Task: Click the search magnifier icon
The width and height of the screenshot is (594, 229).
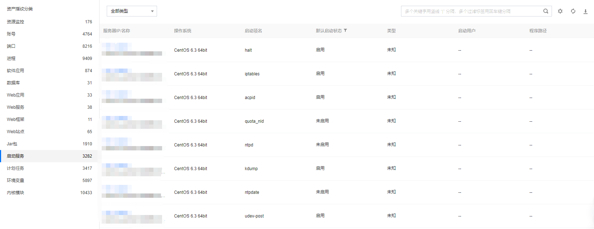Action: click(x=545, y=11)
